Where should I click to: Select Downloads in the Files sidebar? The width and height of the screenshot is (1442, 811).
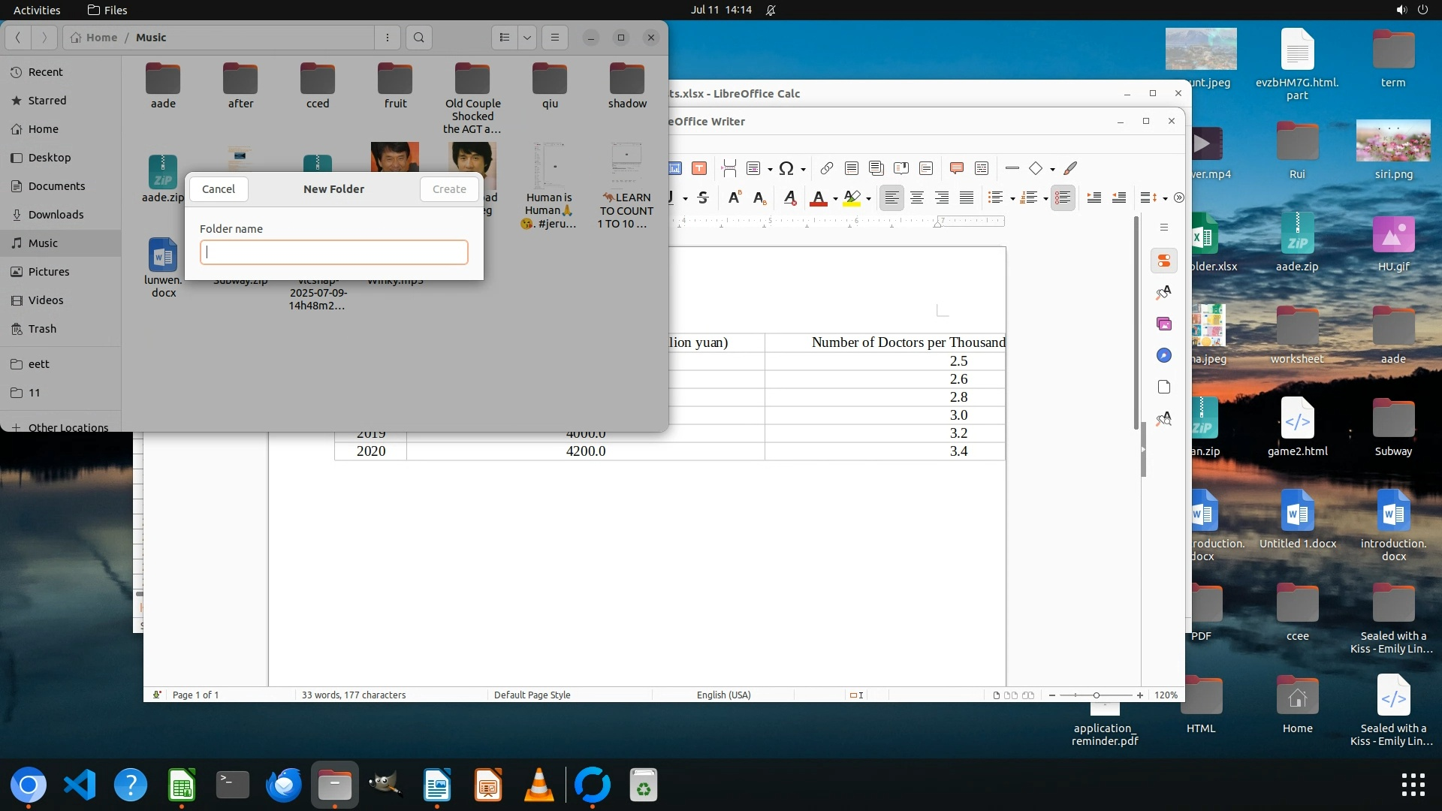pos(56,215)
